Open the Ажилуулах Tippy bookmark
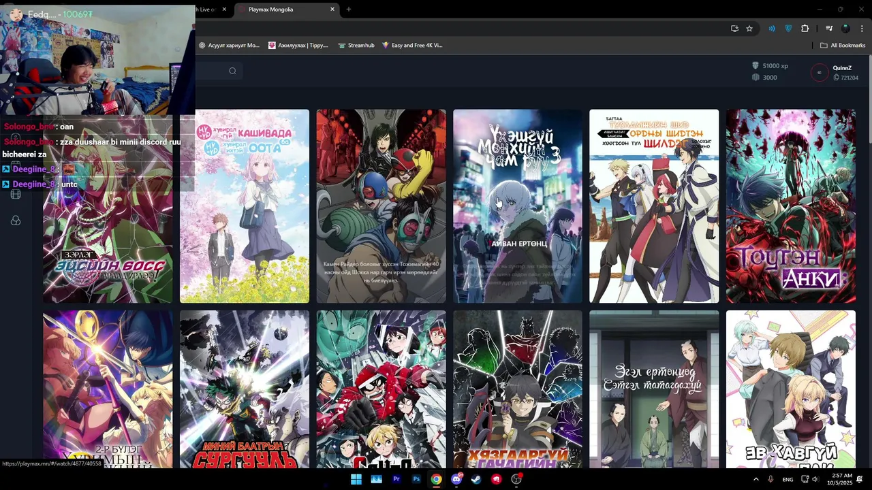This screenshot has height=490, width=872. (x=298, y=46)
